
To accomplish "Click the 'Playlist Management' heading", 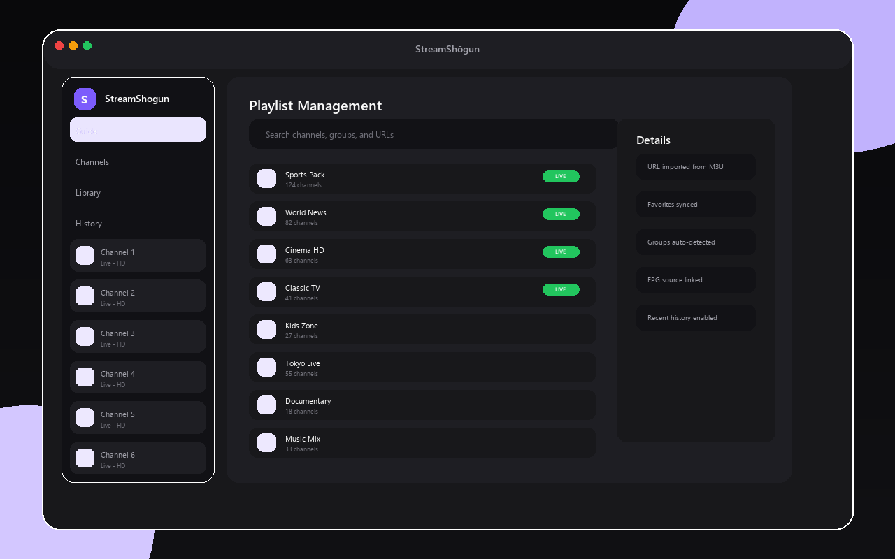I will tap(315, 106).
